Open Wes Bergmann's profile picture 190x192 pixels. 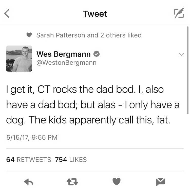(19, 58)
